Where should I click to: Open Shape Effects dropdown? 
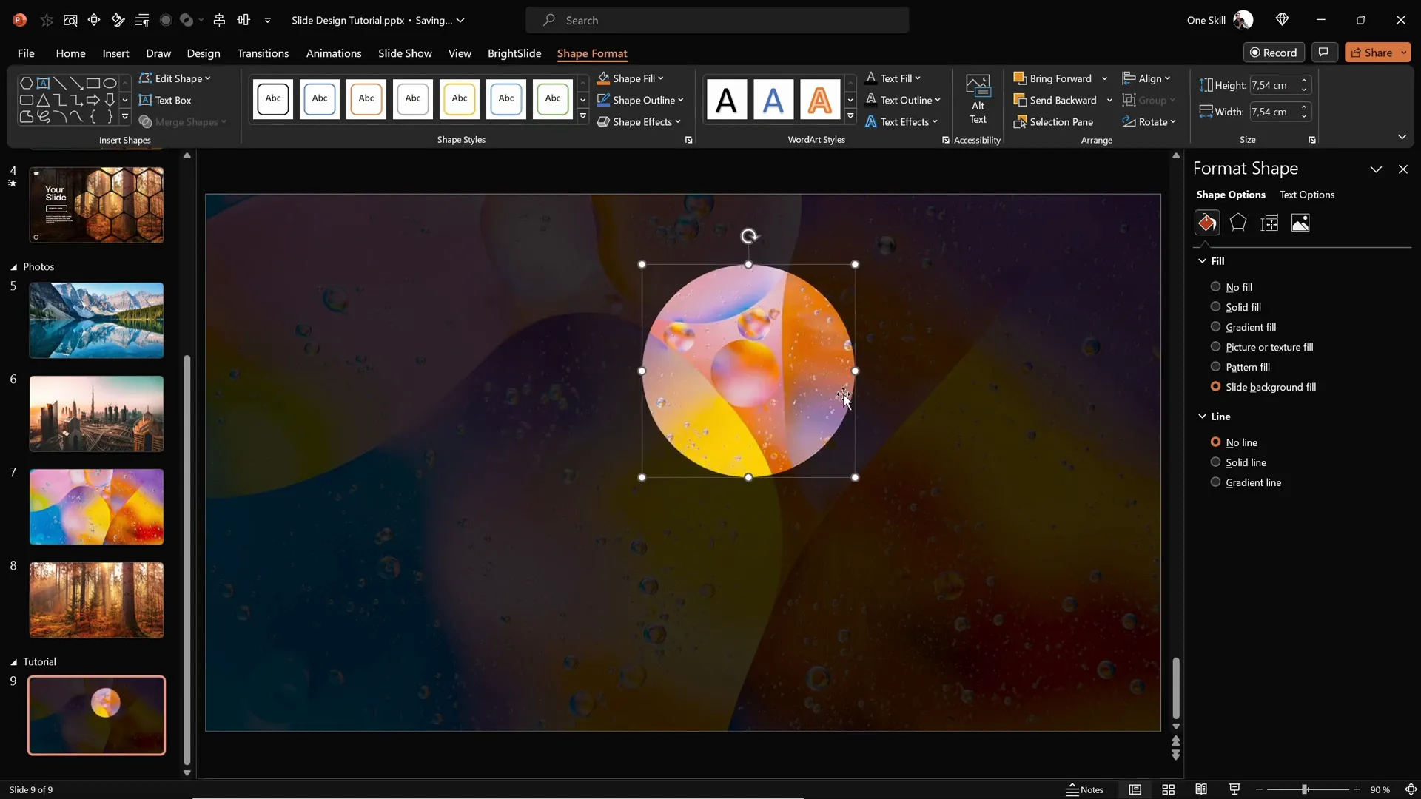coord(639,121)
